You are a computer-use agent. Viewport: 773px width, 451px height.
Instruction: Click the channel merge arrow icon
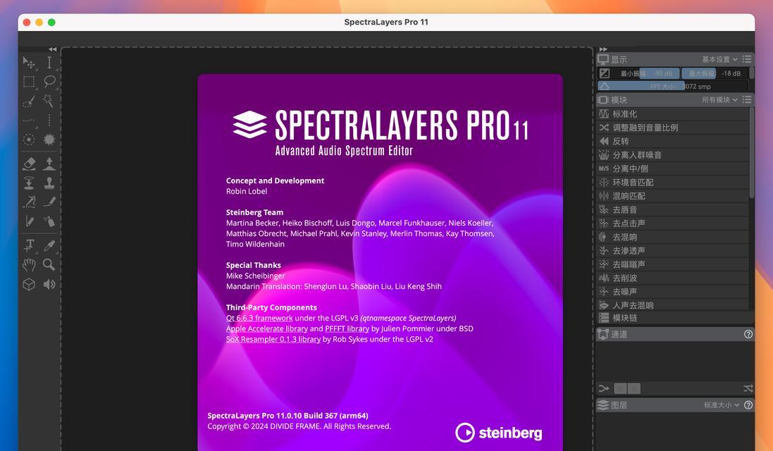(x=603, y=388)
